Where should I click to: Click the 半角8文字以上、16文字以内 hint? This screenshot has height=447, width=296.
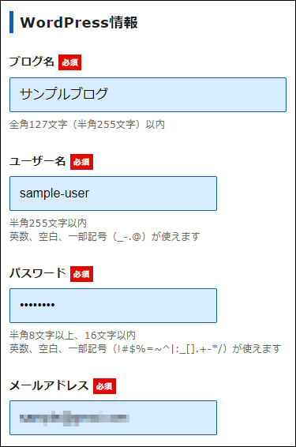pyautogui.click(x=73, y=335)
